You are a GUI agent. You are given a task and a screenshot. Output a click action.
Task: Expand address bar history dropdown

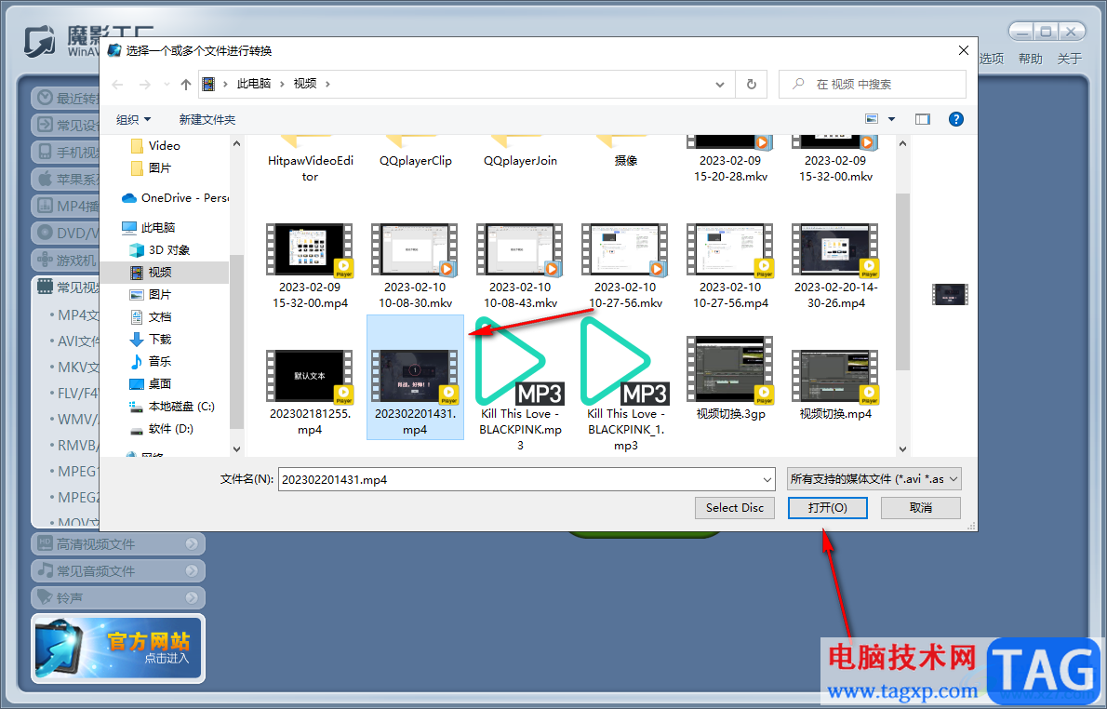coord(719,84)
